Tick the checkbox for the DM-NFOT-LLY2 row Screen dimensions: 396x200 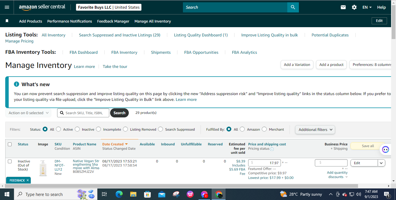click(x=10, y=161)
